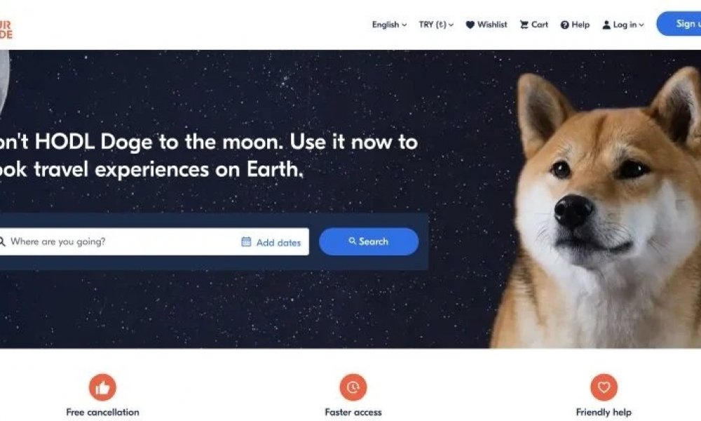The width and height of the screenshot is (701, 421).
Task: Click the Wishlist heart icon
Action: pyautogui.click(x=470, y=25)
